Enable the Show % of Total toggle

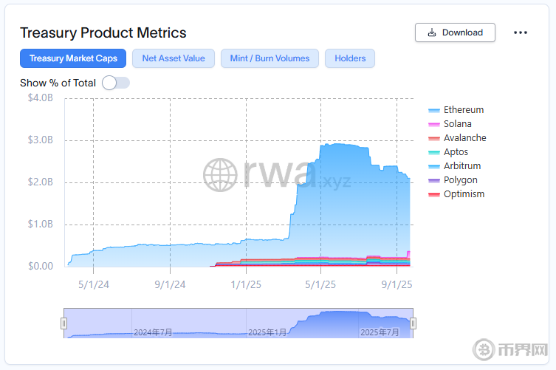coord(116,83)
